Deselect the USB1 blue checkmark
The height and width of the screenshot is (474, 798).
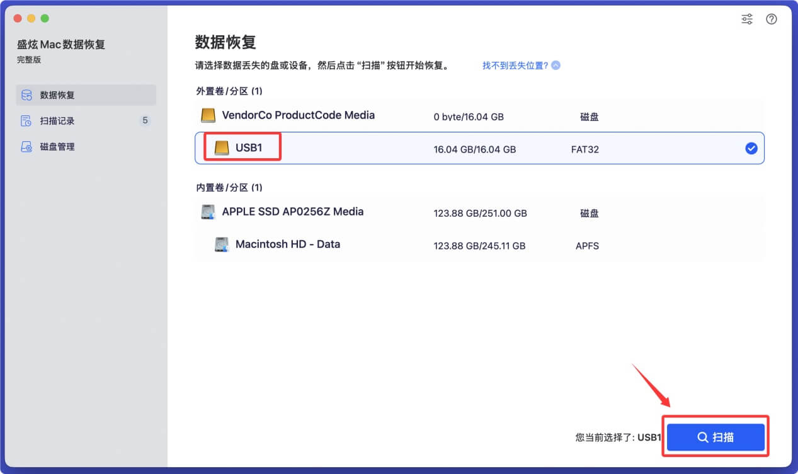[751, 149]
